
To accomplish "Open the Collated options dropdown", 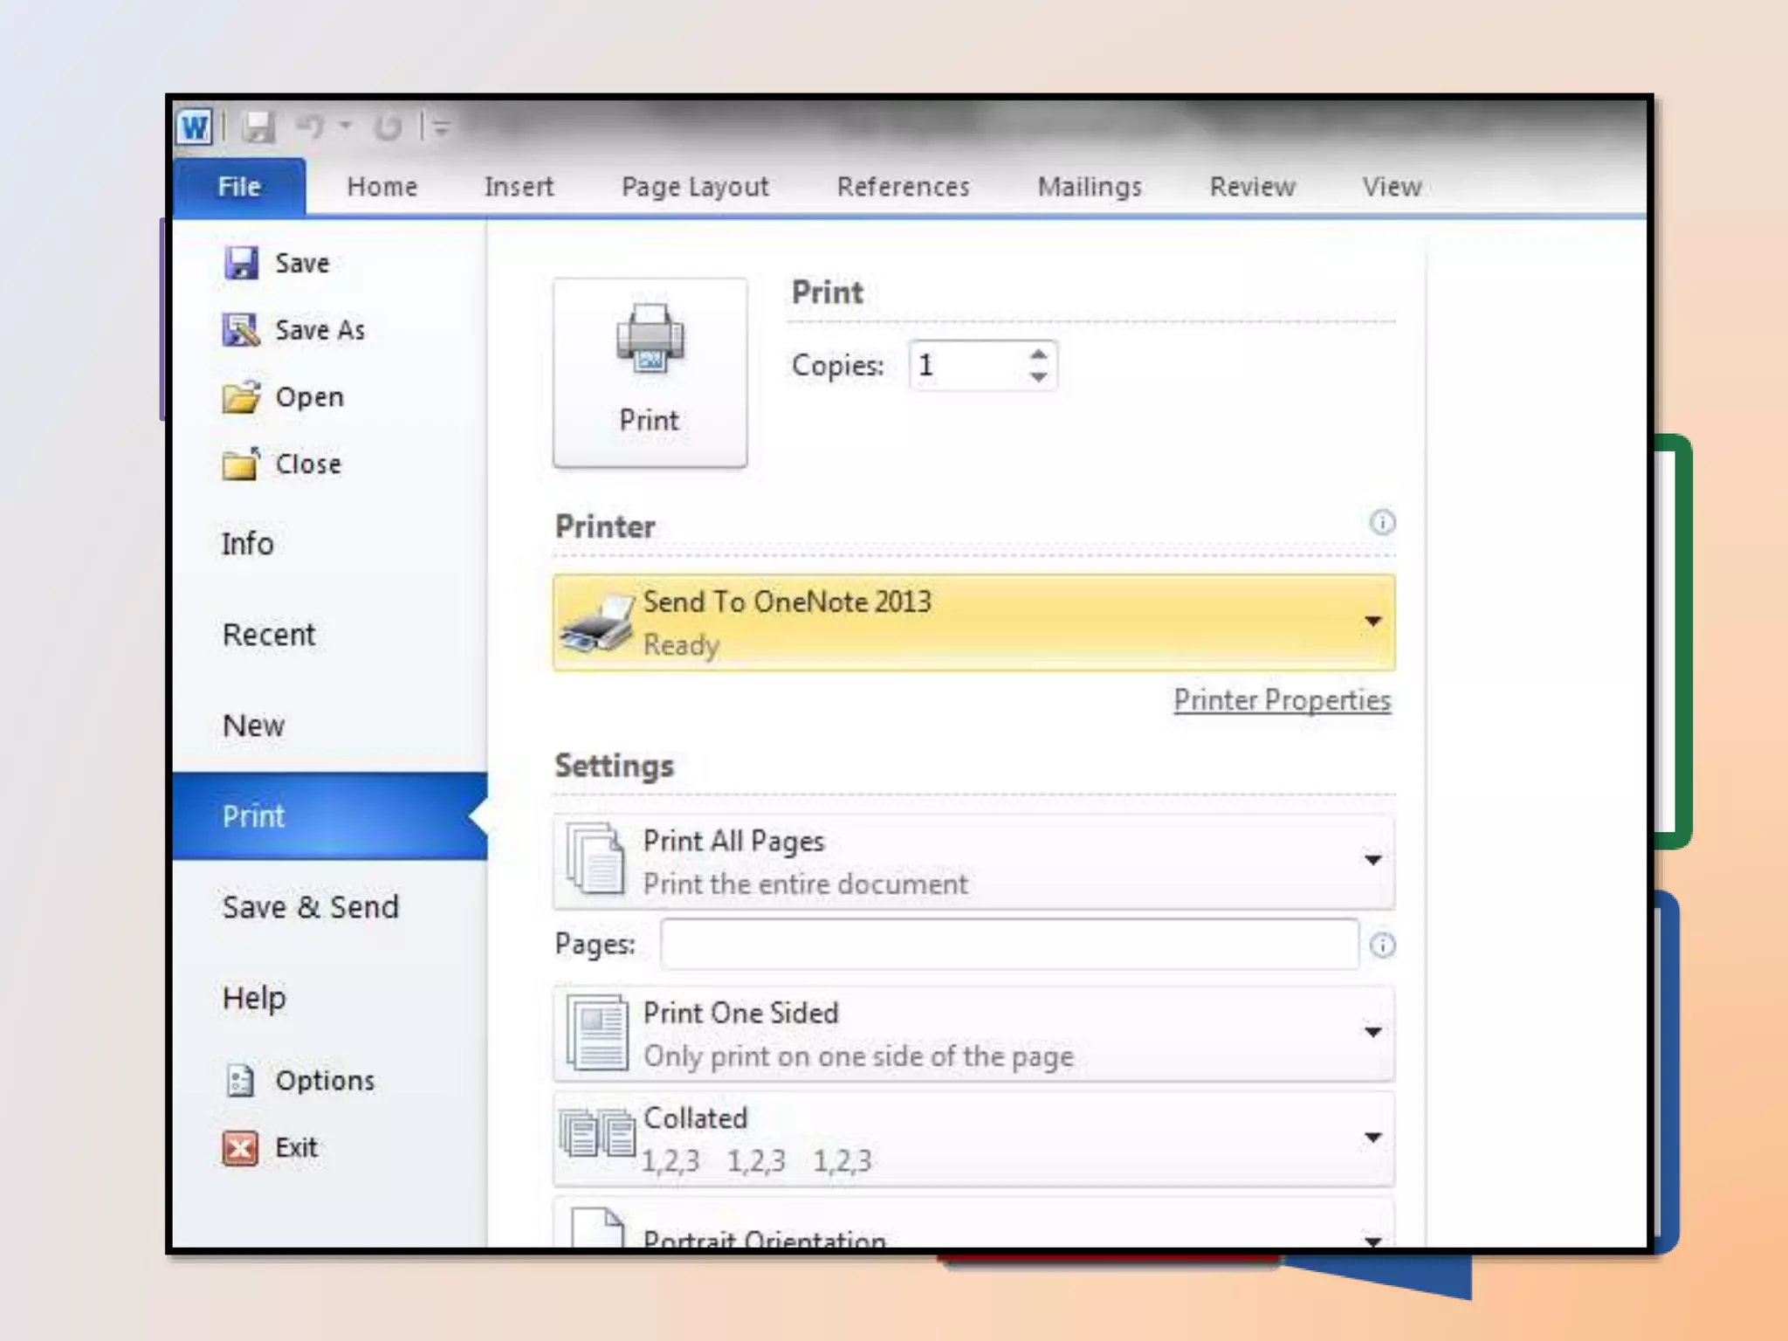I will point(1372,1138).
